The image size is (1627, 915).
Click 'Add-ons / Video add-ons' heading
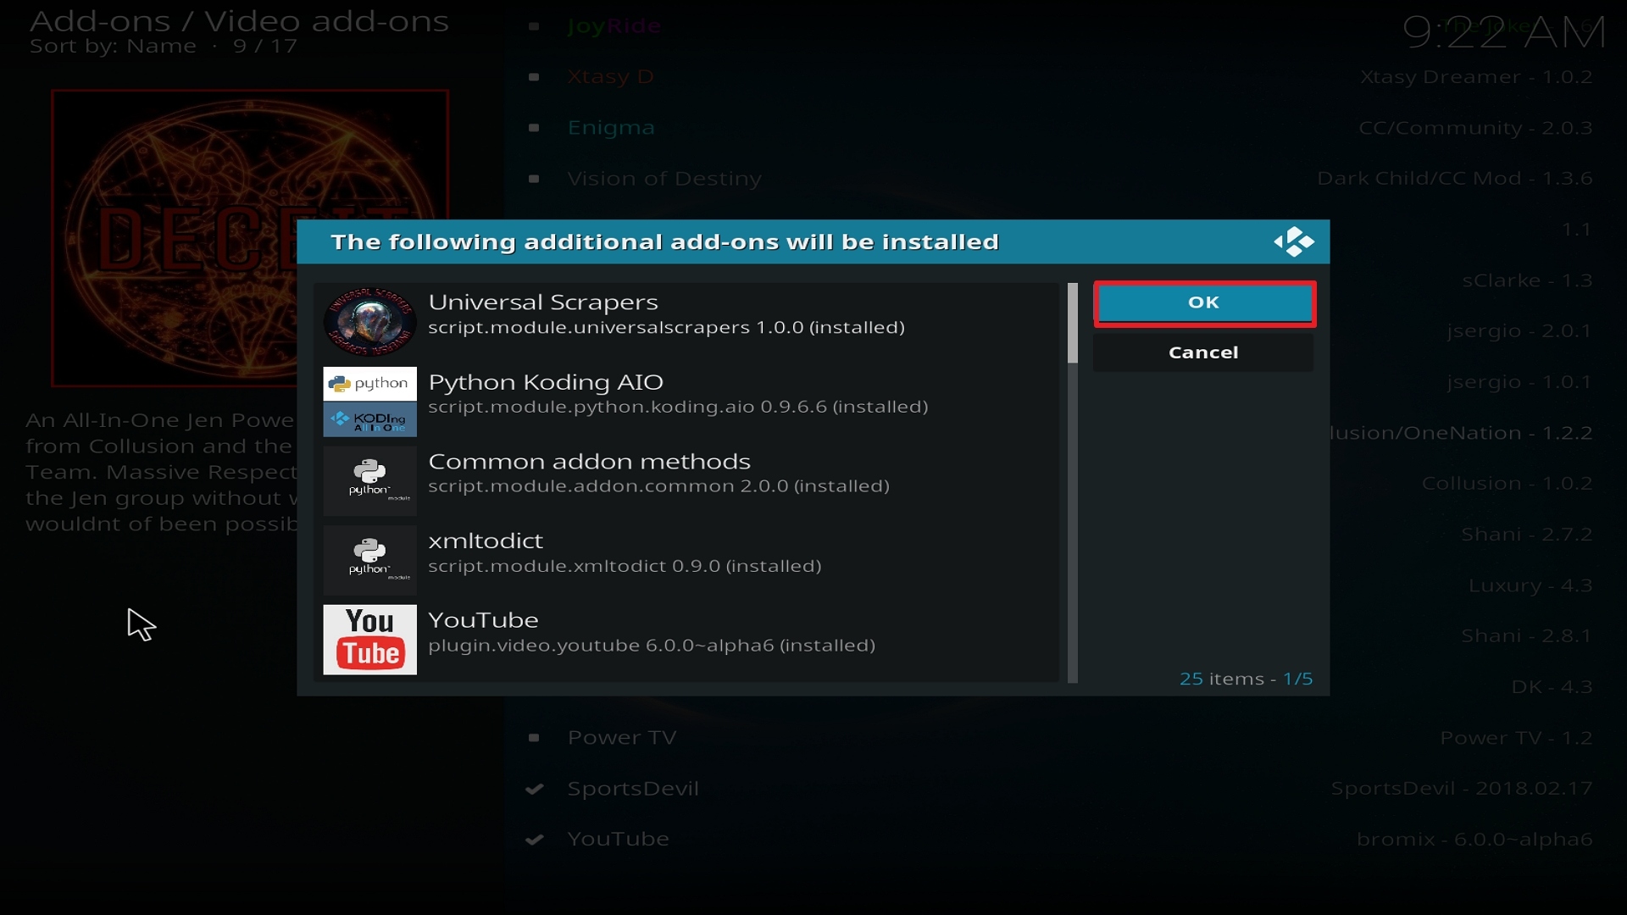click(239, 20)
